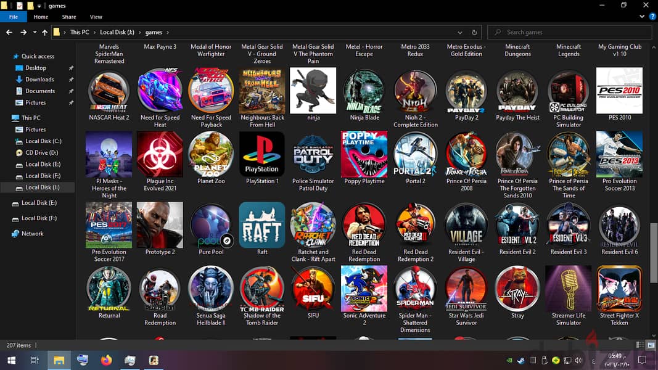Select PC Building Simulator icon
This screenshot has width=658, height=370.
[x=569, y=91]
